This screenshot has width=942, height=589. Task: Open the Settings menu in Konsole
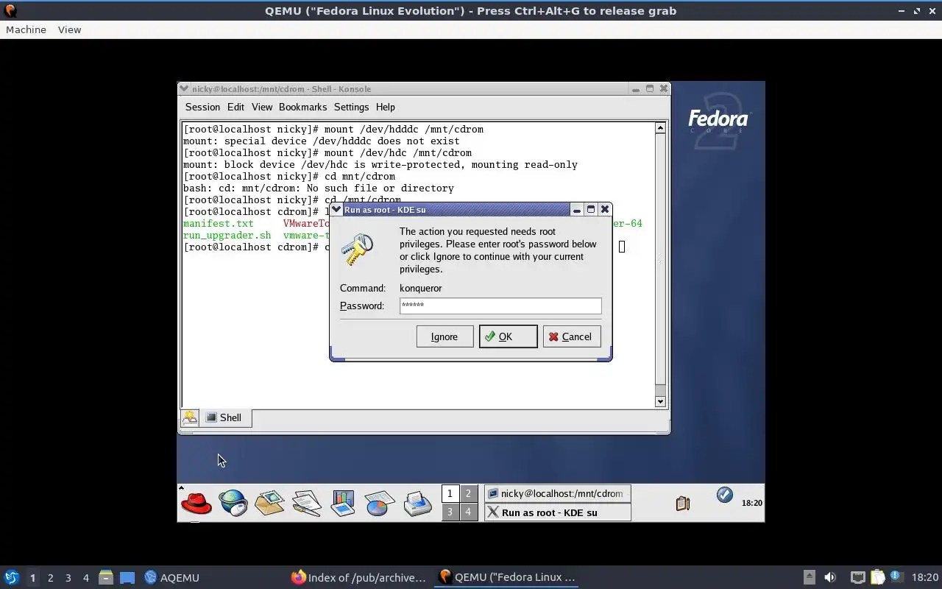point(351,107)
